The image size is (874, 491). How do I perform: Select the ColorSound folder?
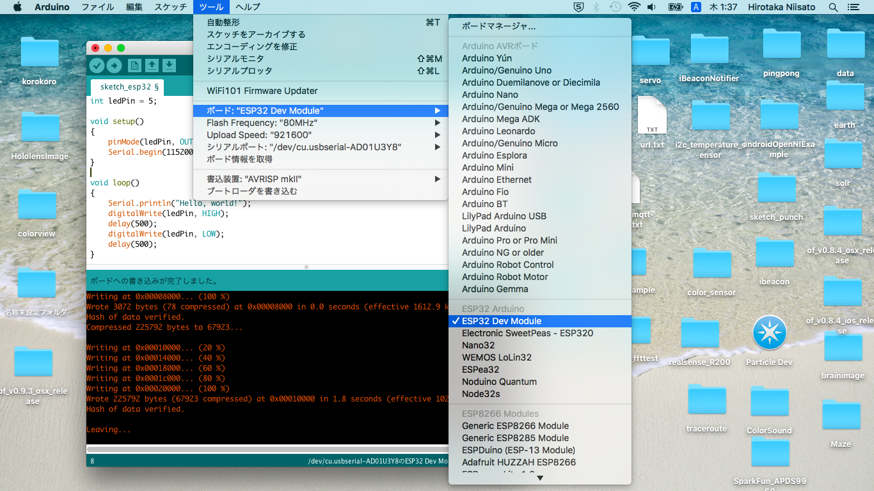pos(769,403)
